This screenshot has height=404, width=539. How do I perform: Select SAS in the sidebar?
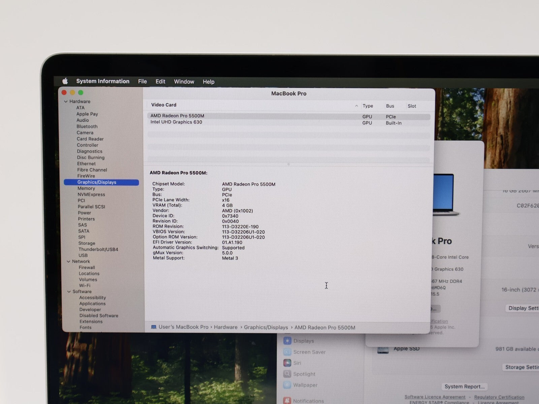(x=83, y=225)
